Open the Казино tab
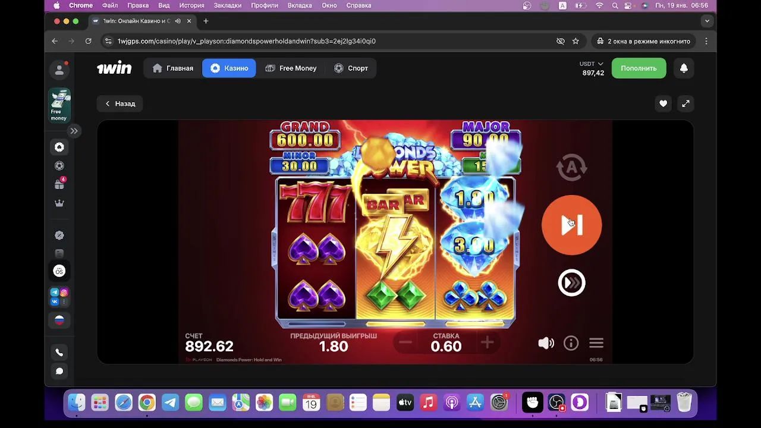Screen dimensions: 761x428 [x=229, y=68]
